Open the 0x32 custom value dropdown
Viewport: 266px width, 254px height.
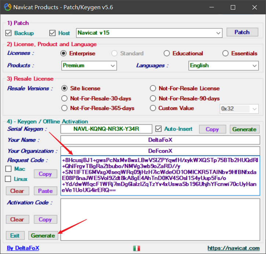click(x=239, y=109)
